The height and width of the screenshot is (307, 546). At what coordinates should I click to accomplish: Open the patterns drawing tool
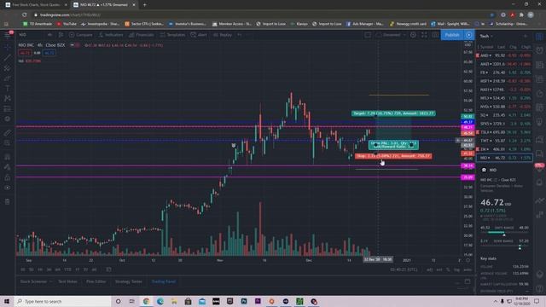click(x=7, y=99)
